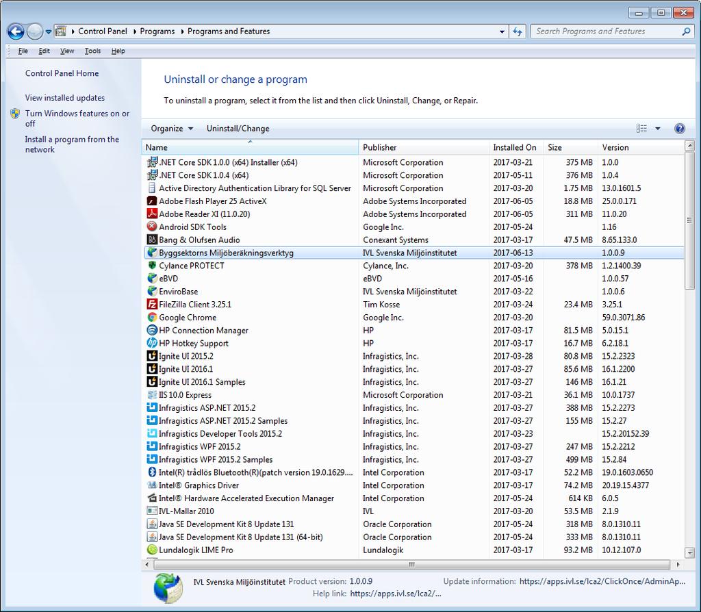Image resolution: width=701 pixels, height=612 pixels.
Task: Click the horizontal scrollbar thumb
Action: 411,565
